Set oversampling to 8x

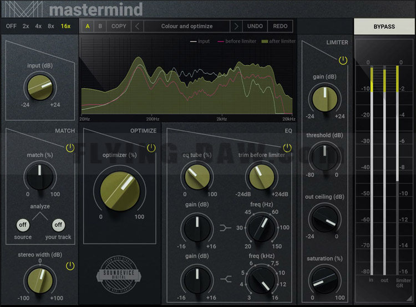point(51,26)
